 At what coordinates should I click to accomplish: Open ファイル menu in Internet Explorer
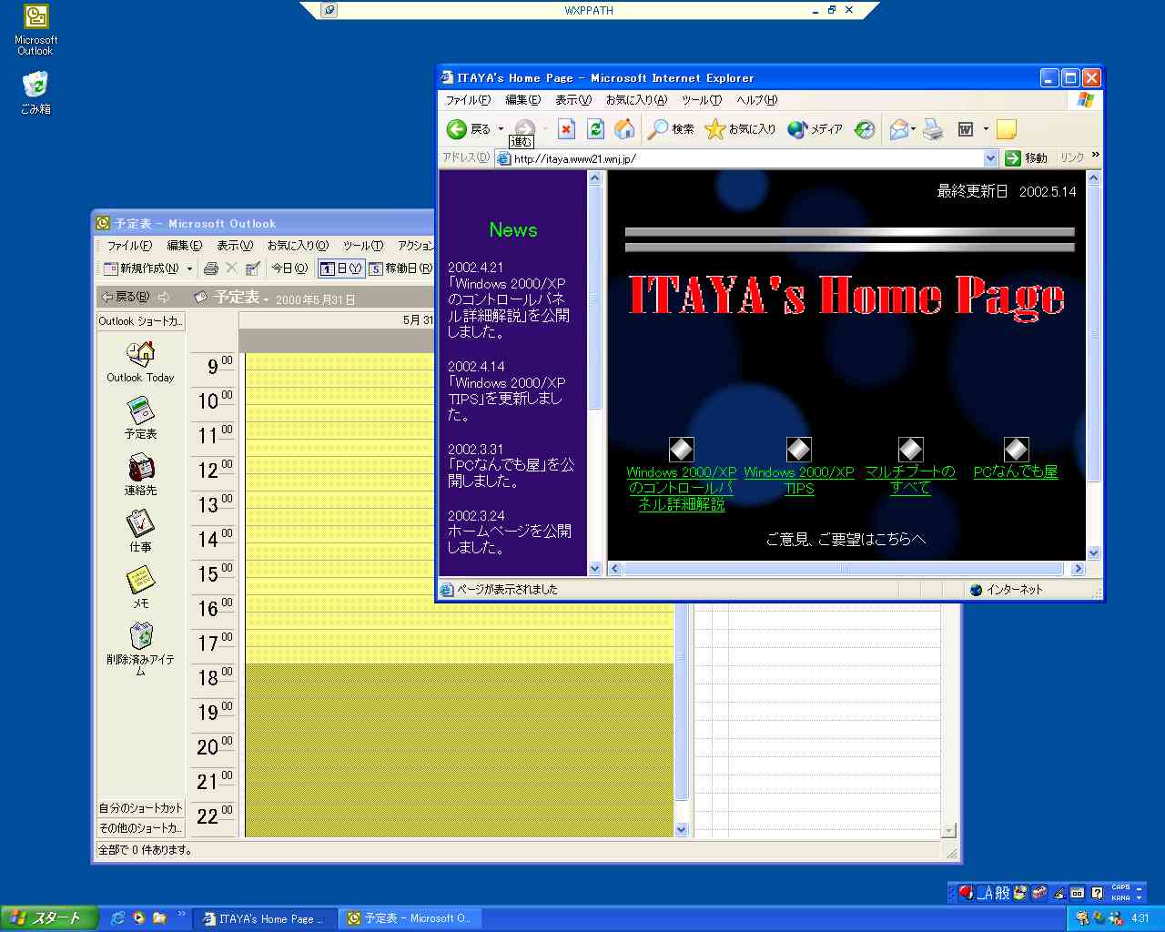[x=467, y=100]
